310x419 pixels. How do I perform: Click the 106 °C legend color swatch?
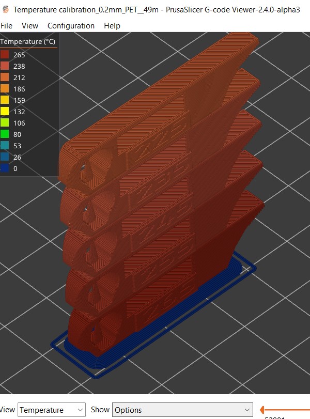click(x=5, y=122)
